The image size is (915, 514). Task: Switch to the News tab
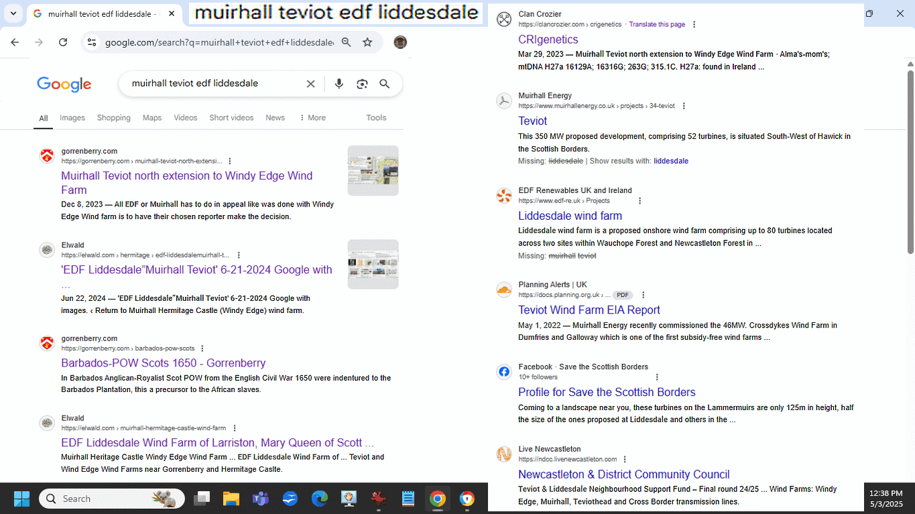pos(275,118)
